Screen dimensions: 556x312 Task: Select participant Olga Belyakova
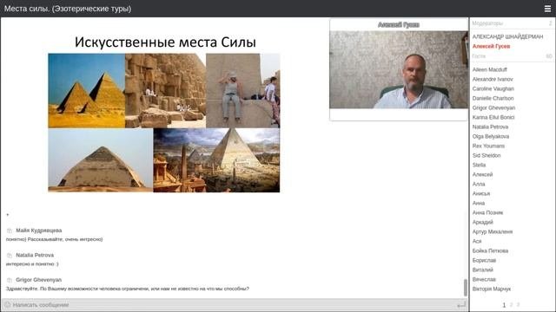490,137
